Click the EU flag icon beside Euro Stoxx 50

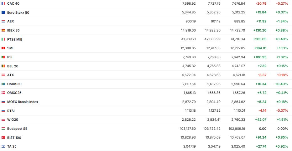point(3,12)
